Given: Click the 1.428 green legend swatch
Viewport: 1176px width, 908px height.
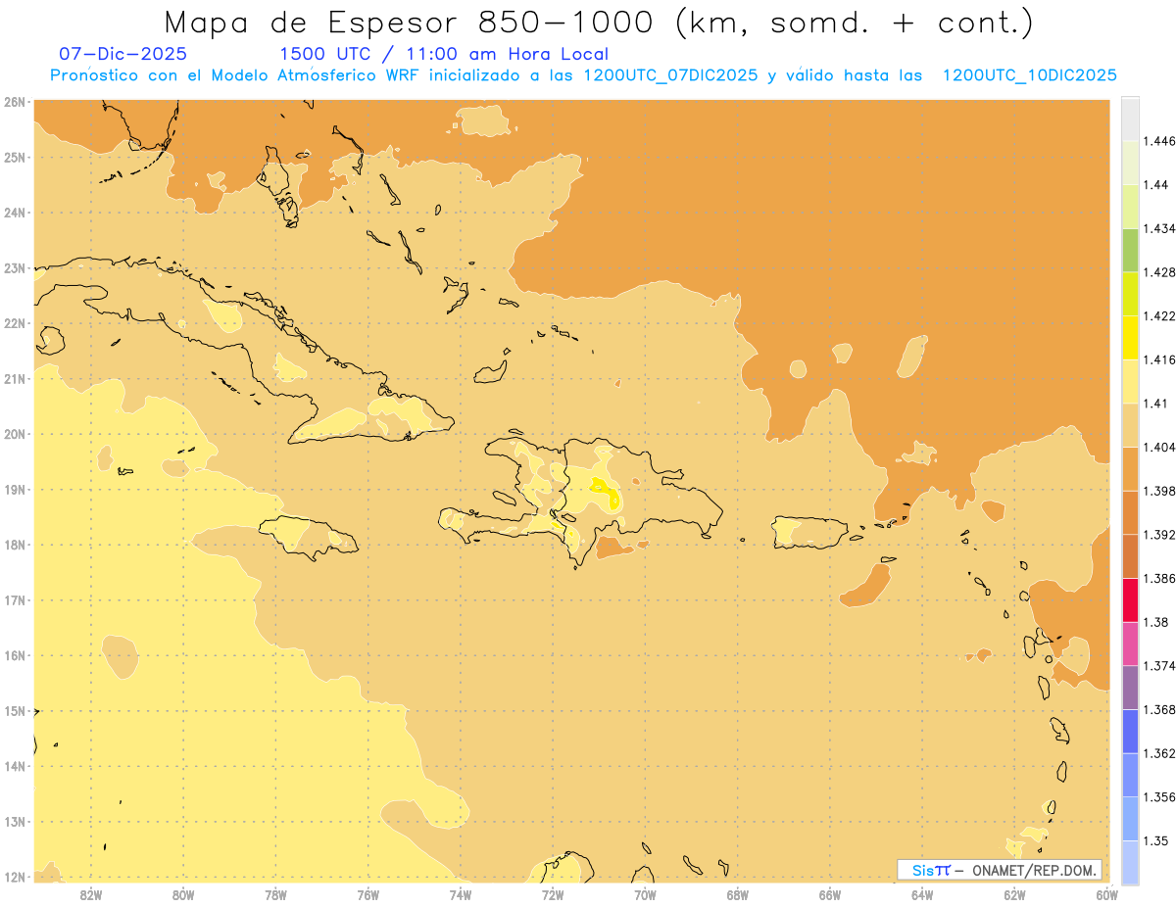Looking at the screenshot, I should coord(1130,250).
